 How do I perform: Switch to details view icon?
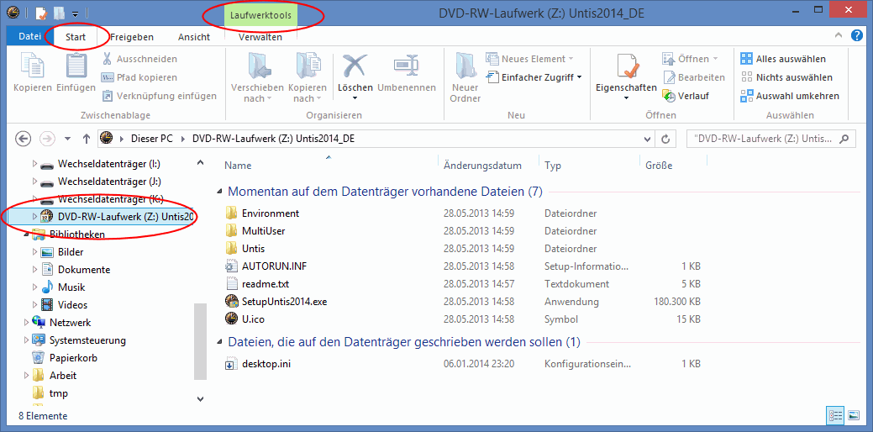pos(835,415)
